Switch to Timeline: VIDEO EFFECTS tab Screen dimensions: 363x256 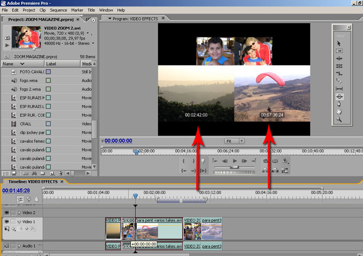pyautogui.click(x=33, y=181)
